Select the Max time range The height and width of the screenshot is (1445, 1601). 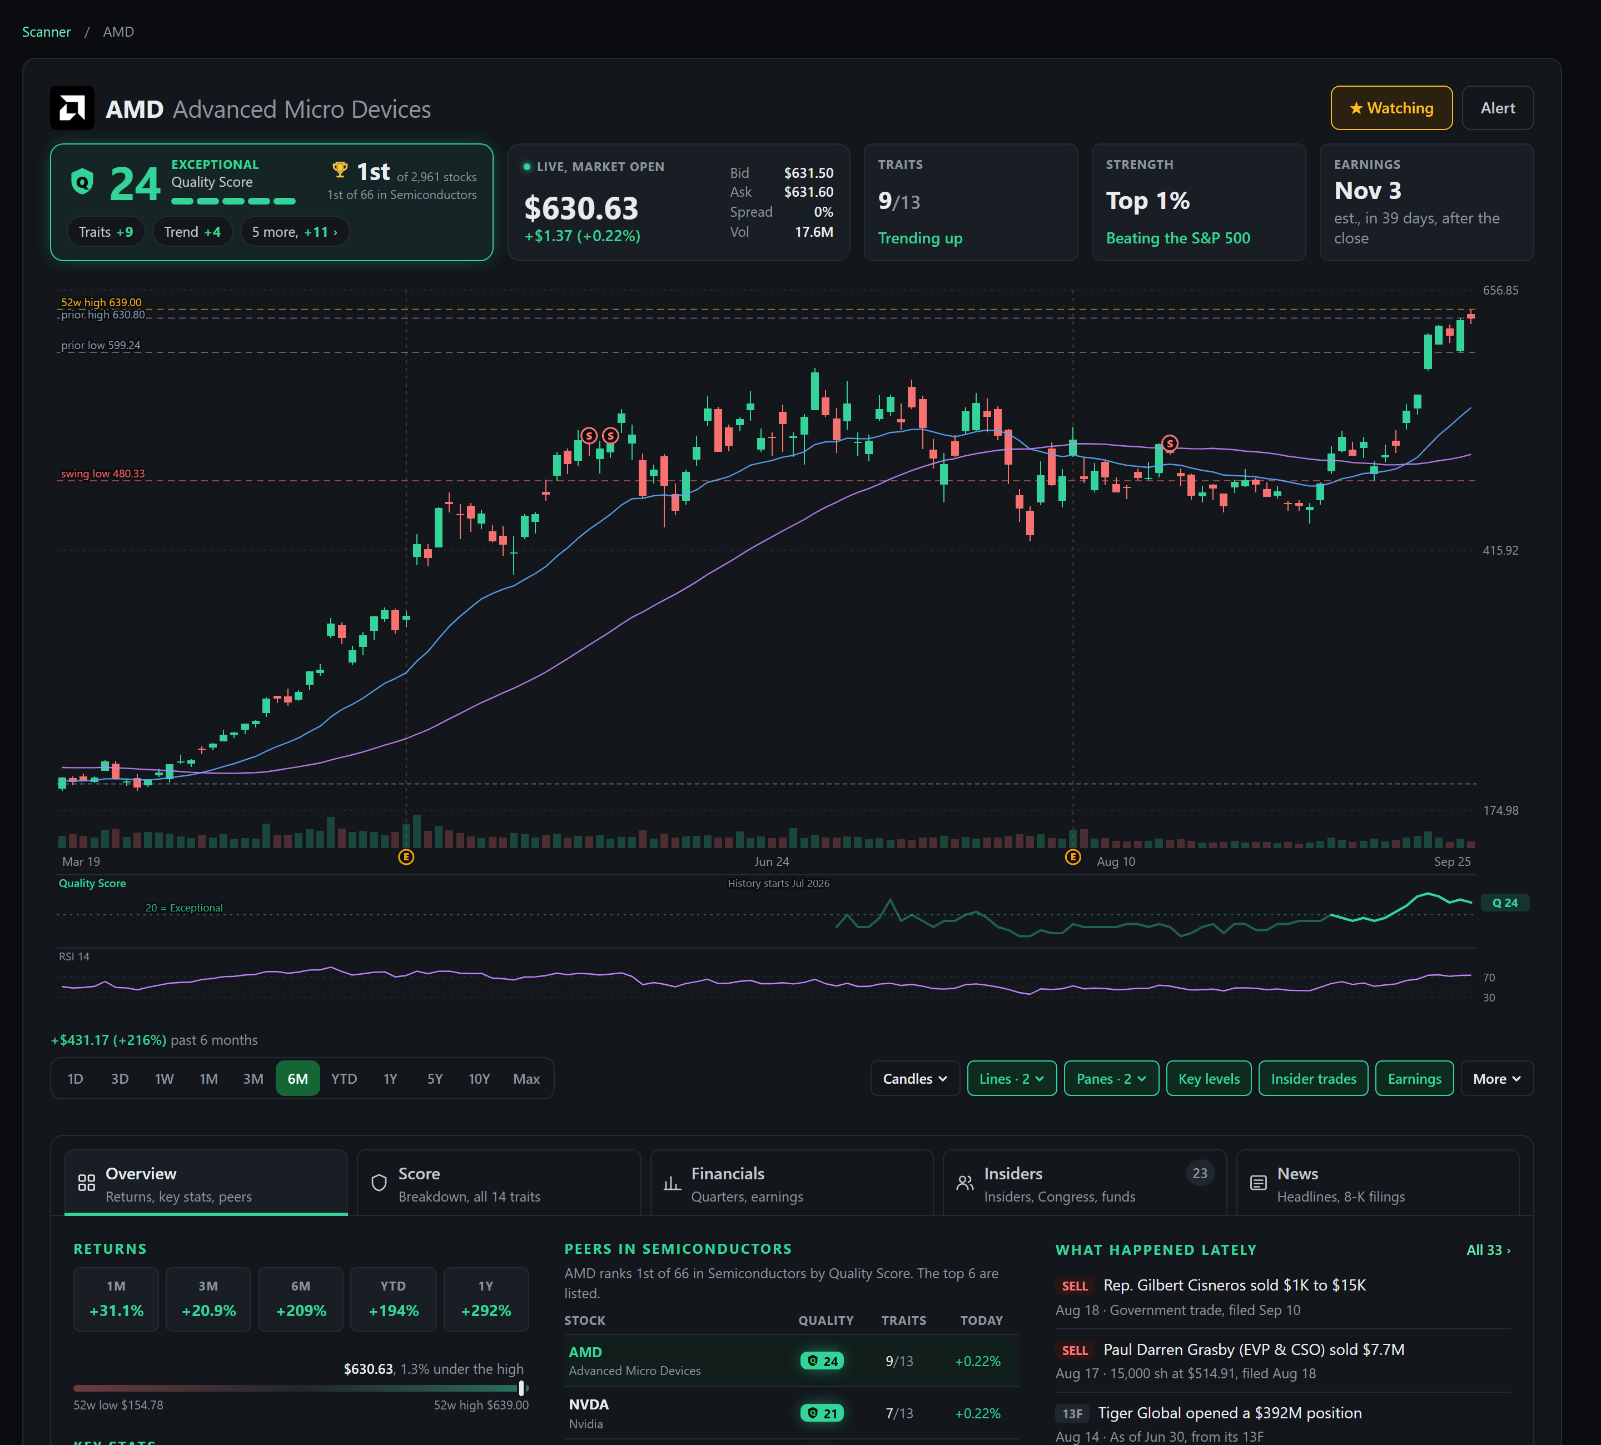click(x=526, y=1078)
